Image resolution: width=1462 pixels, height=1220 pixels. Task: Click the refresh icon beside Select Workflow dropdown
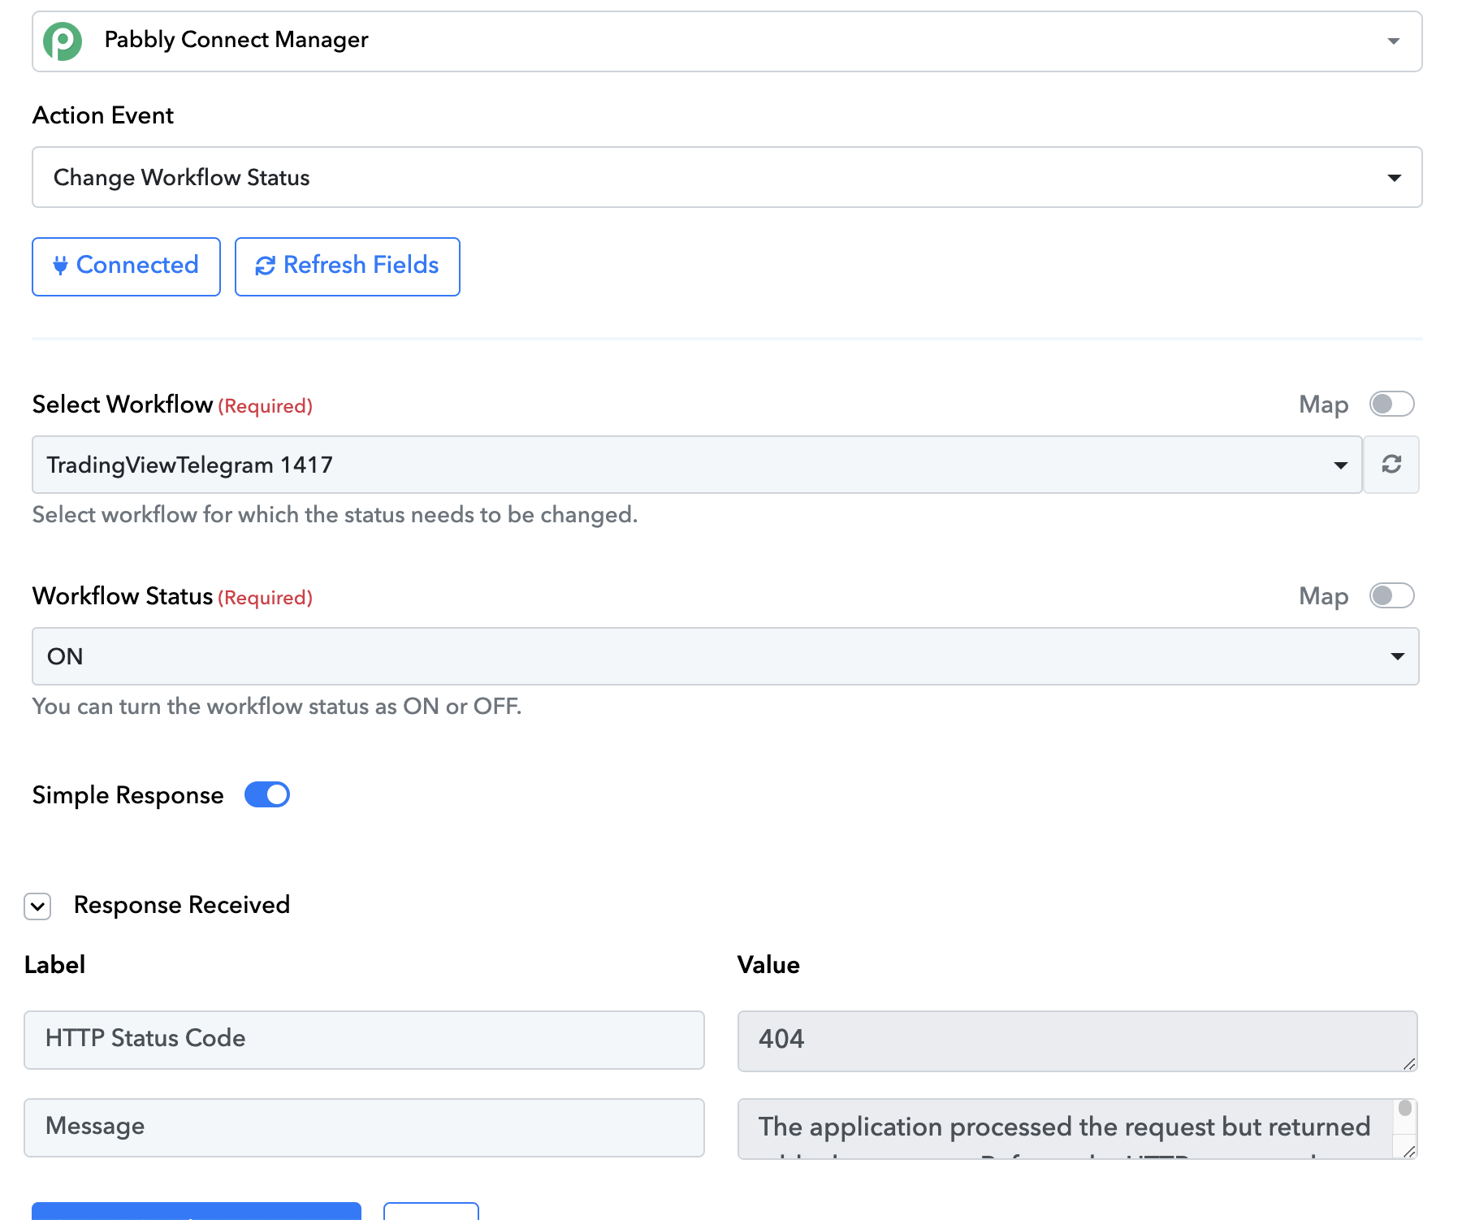[x=1391, y=465]
